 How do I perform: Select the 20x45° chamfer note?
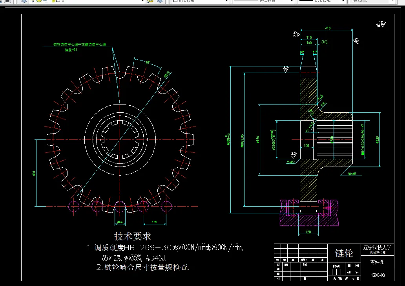click(352, 174)
